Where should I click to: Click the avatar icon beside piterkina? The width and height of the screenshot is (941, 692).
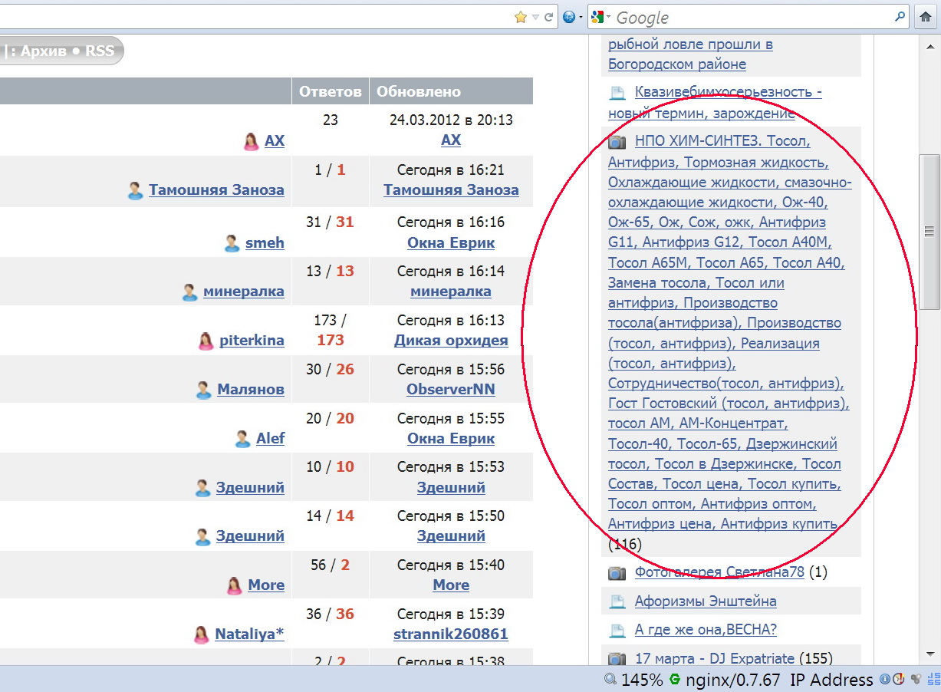pyautogui.click(x=206, y=341)
